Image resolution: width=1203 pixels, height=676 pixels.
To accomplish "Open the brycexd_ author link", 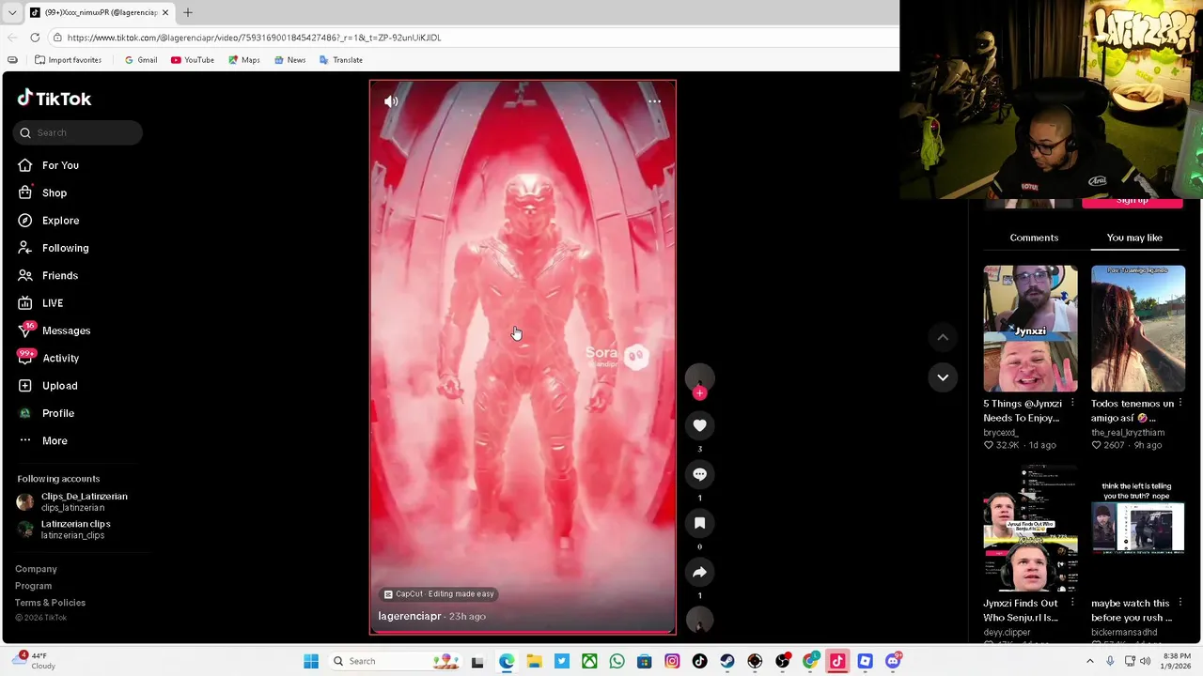I will 1000,433.
